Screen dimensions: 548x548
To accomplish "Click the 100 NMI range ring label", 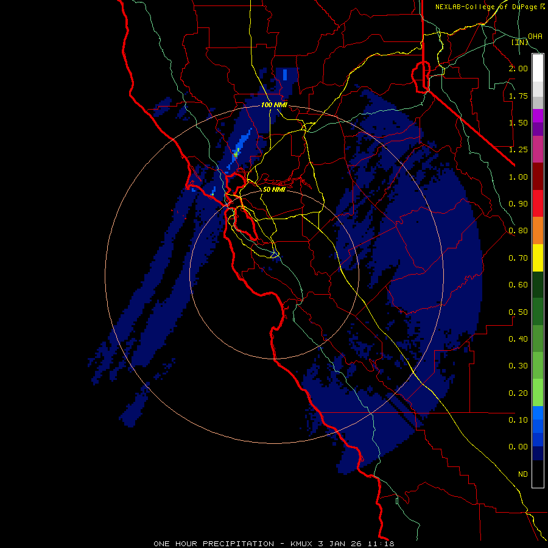I will tap(274, 105).
